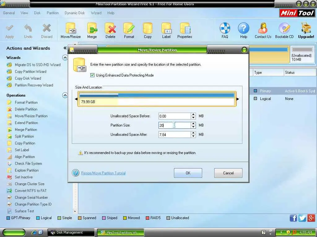Collapse the Wizards section
The height and width of the screenshot is (237, 317).
(65, 58)
